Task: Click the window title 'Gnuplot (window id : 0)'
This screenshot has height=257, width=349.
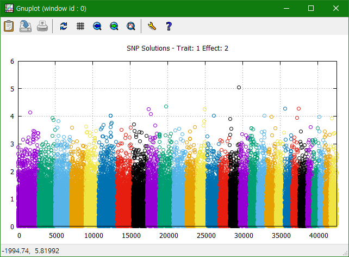Action: click(x=51, y=9)
